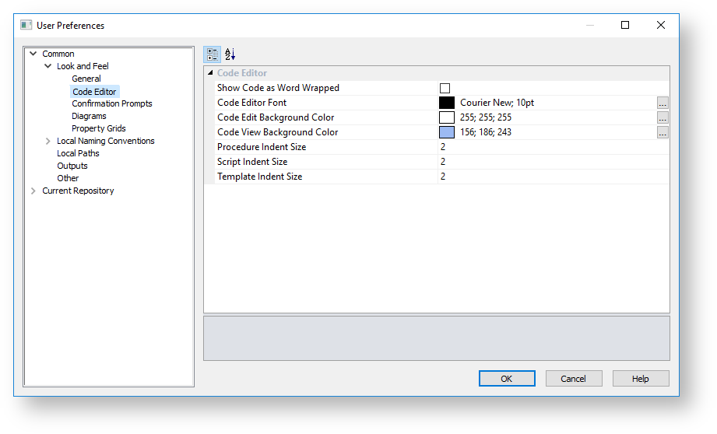Expand Local Naming Conventions node
This screenshot has height=434, width=717.
48,141
